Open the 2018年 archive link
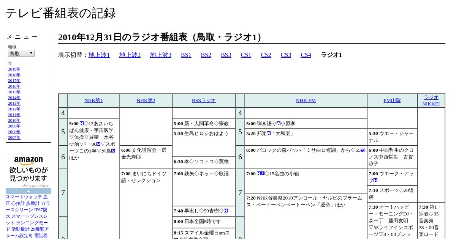 (x=14, y=75)
